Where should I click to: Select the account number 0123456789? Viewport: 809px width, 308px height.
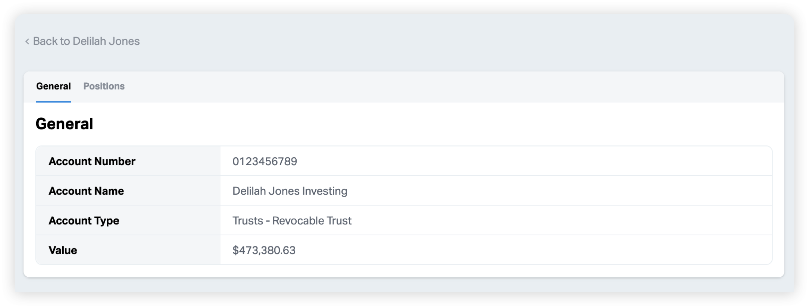click(x=265, y=161)
